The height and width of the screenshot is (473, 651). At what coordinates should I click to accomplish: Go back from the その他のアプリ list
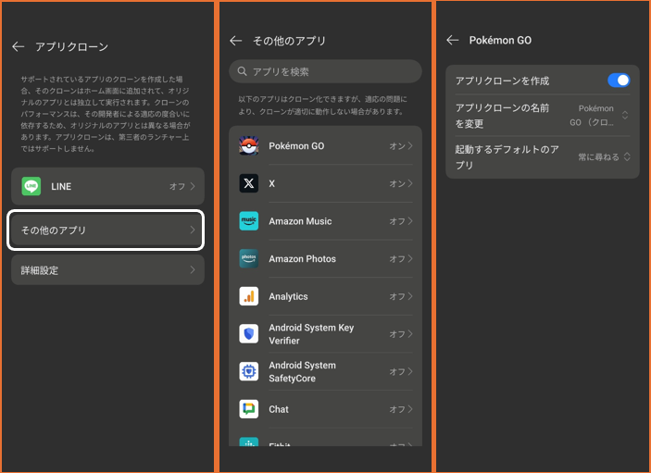(235, 41)
